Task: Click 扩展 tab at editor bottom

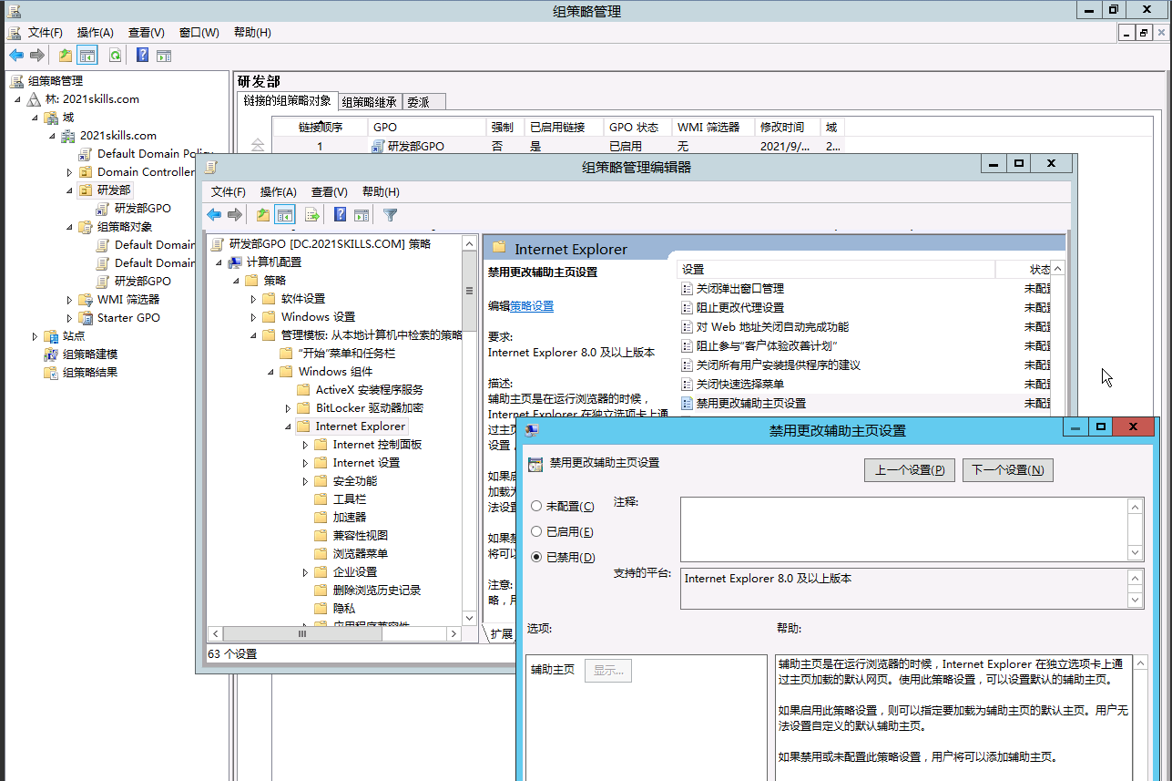Action: [x=502, y=633]
